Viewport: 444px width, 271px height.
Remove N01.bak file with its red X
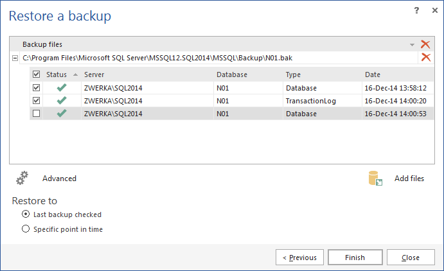425,58
